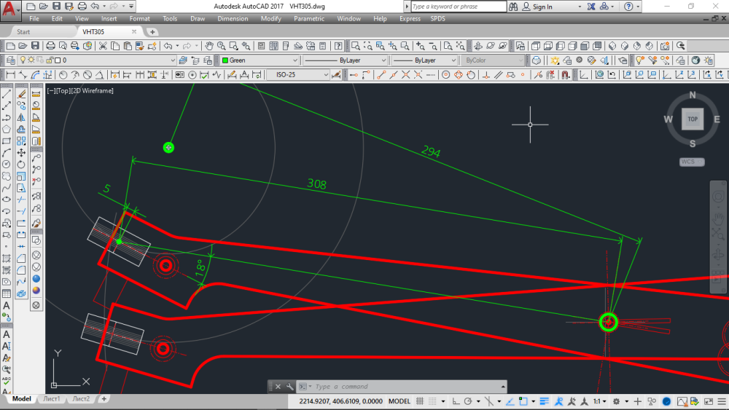Click the Undo arrow icon
This screenshot has width=729, height=410.
click(168, 46)
